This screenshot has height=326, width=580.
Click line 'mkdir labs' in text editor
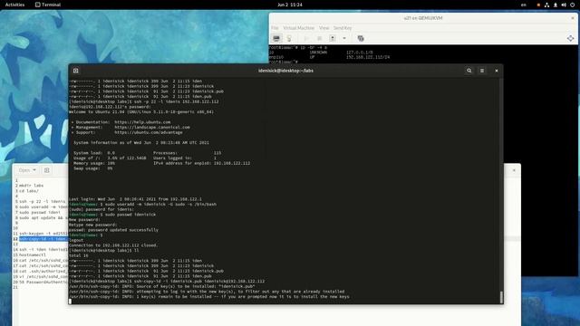(x=31, y=186)
